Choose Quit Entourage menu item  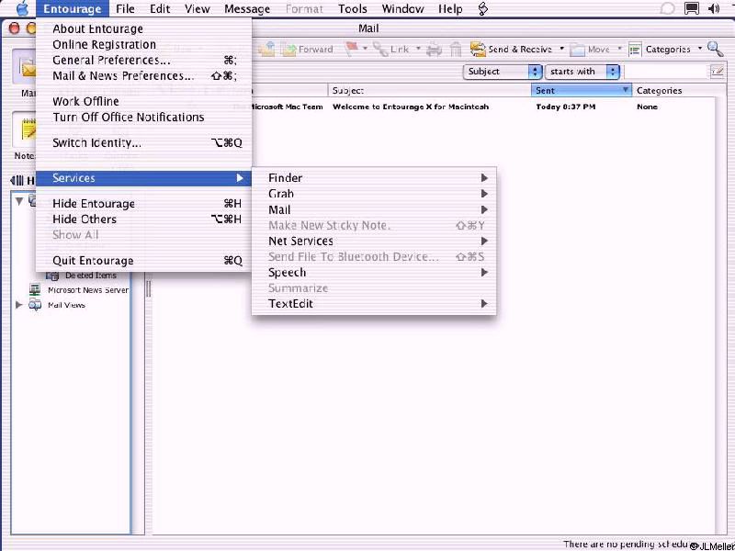[x=144, y=261]
